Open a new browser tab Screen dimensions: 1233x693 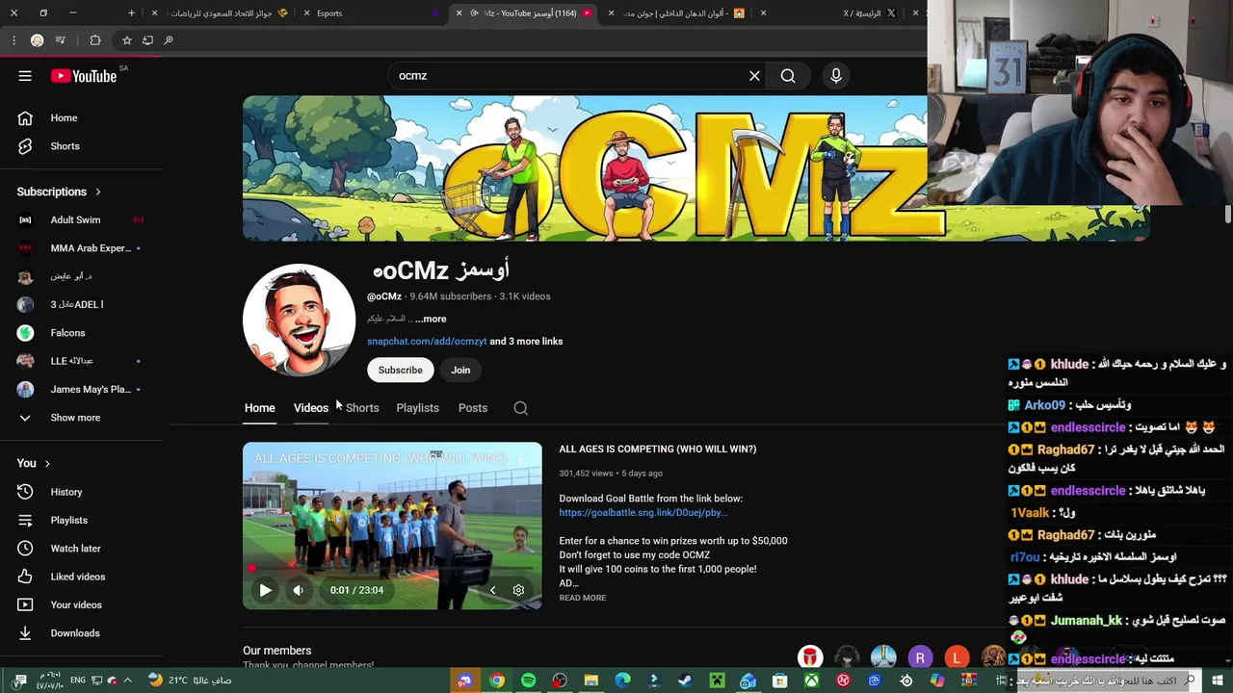point(131,13)
